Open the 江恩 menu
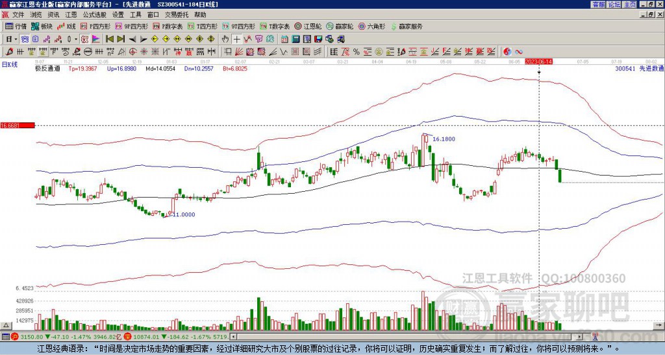 pos(71,15)
